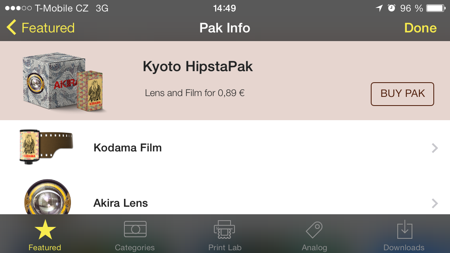The height and width of the screenshot is (253, 450).
Task: Tap the location arrow status icon
Action: (x=379, y=8)
